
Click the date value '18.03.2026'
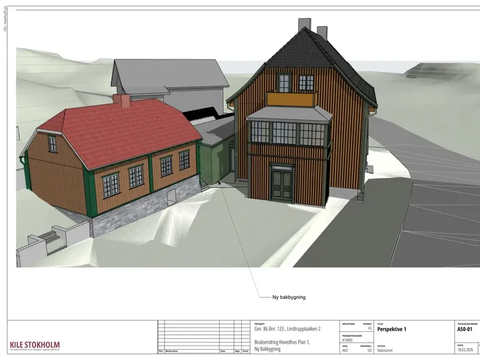pos(465,350)
